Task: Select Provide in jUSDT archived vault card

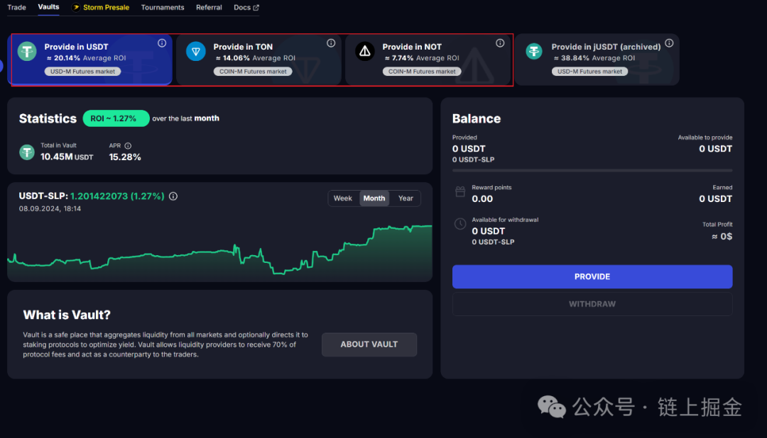Action: click(x=597, y=60)
